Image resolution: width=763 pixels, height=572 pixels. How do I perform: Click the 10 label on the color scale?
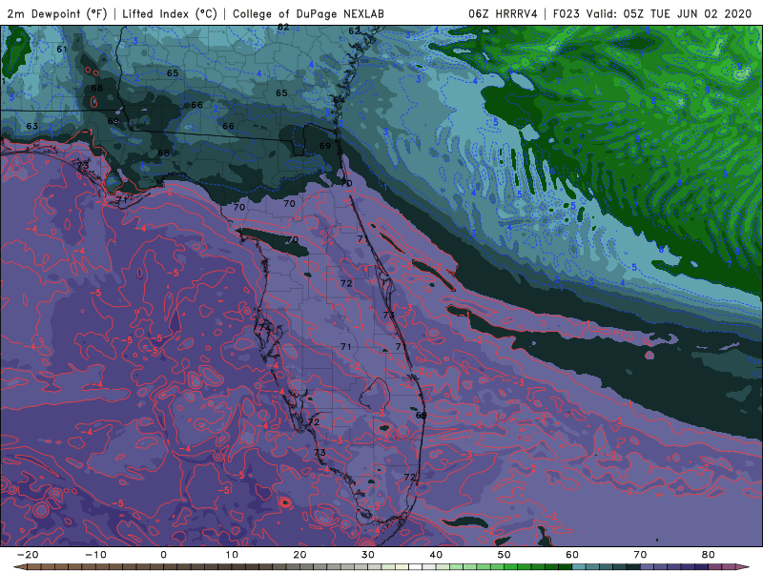pos(232,555)
